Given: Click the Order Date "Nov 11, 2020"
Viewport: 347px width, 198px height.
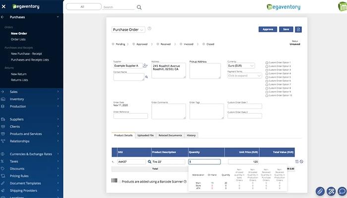Looking at the screenshot, I should pyautogui.click(x=120, y=105).
